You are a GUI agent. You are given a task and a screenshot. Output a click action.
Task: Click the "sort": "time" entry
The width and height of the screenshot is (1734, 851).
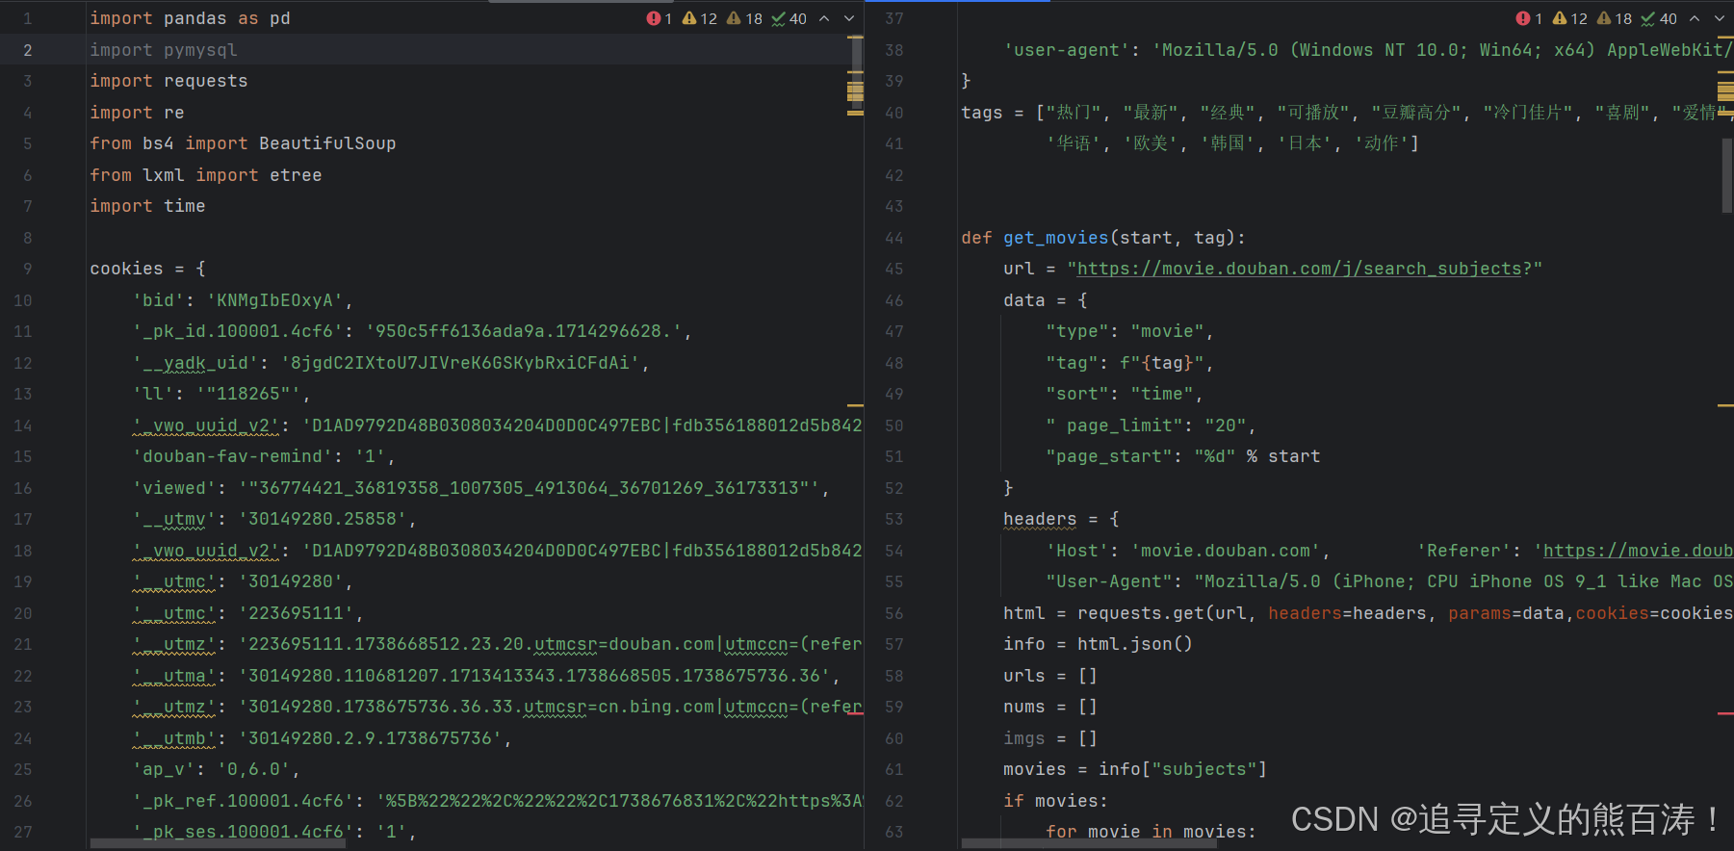1120,394
